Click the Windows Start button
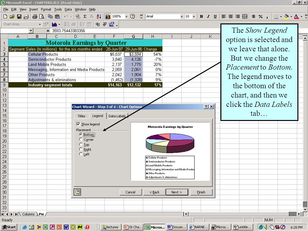Image resolution: width=308 pixels, height=231 pixels. 9,227
